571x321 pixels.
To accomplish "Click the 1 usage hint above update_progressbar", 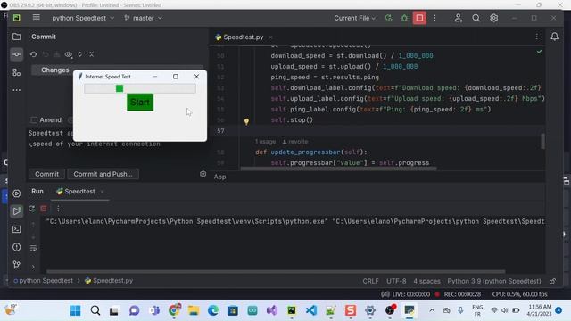I will point(265,142).
